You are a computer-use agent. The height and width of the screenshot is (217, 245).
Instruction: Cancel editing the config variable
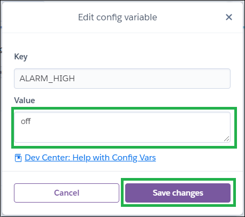[66, 193]
